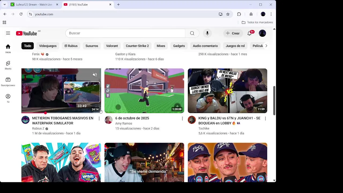Open Tochike channel avatar

(x=192, y=120)
